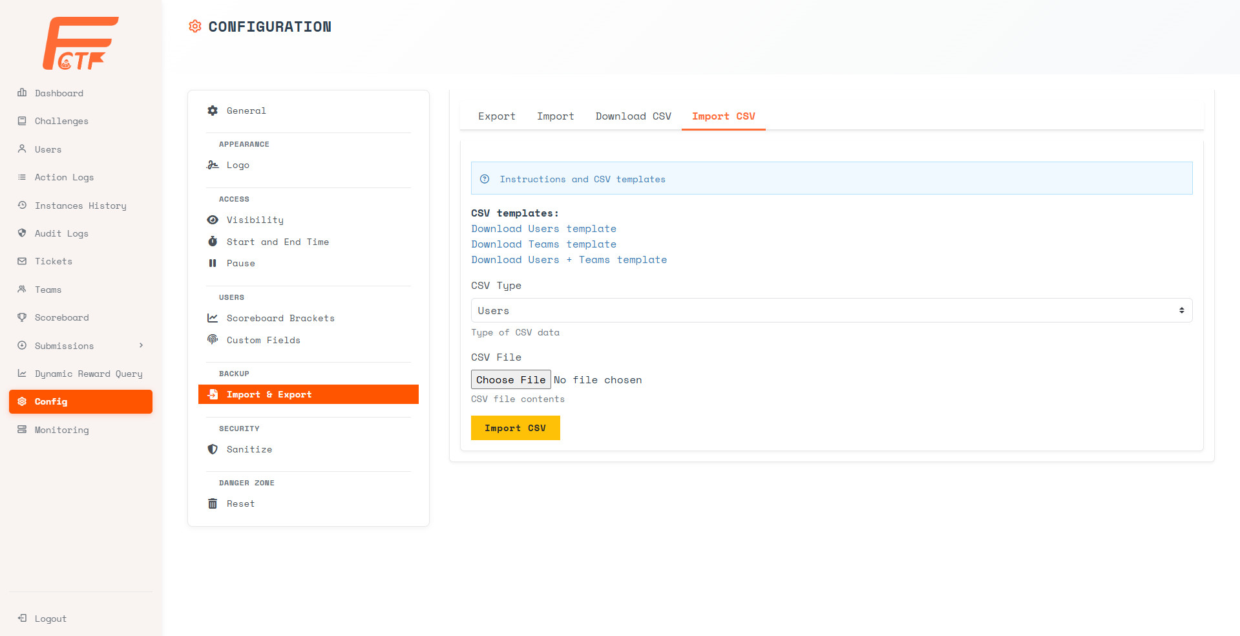Expand the Submissions submenu chevron
Image resolution: width=1240 pixels, height=636 pixels.
point(141,345)
